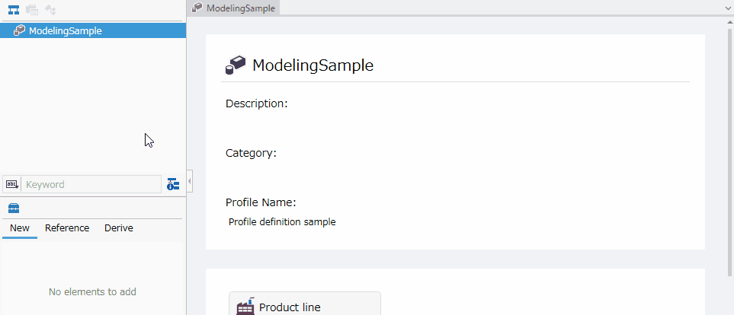This screenshot has height=315, width=734.
Task: Click the 'No elements to add' message
Action: click(93, 292)
